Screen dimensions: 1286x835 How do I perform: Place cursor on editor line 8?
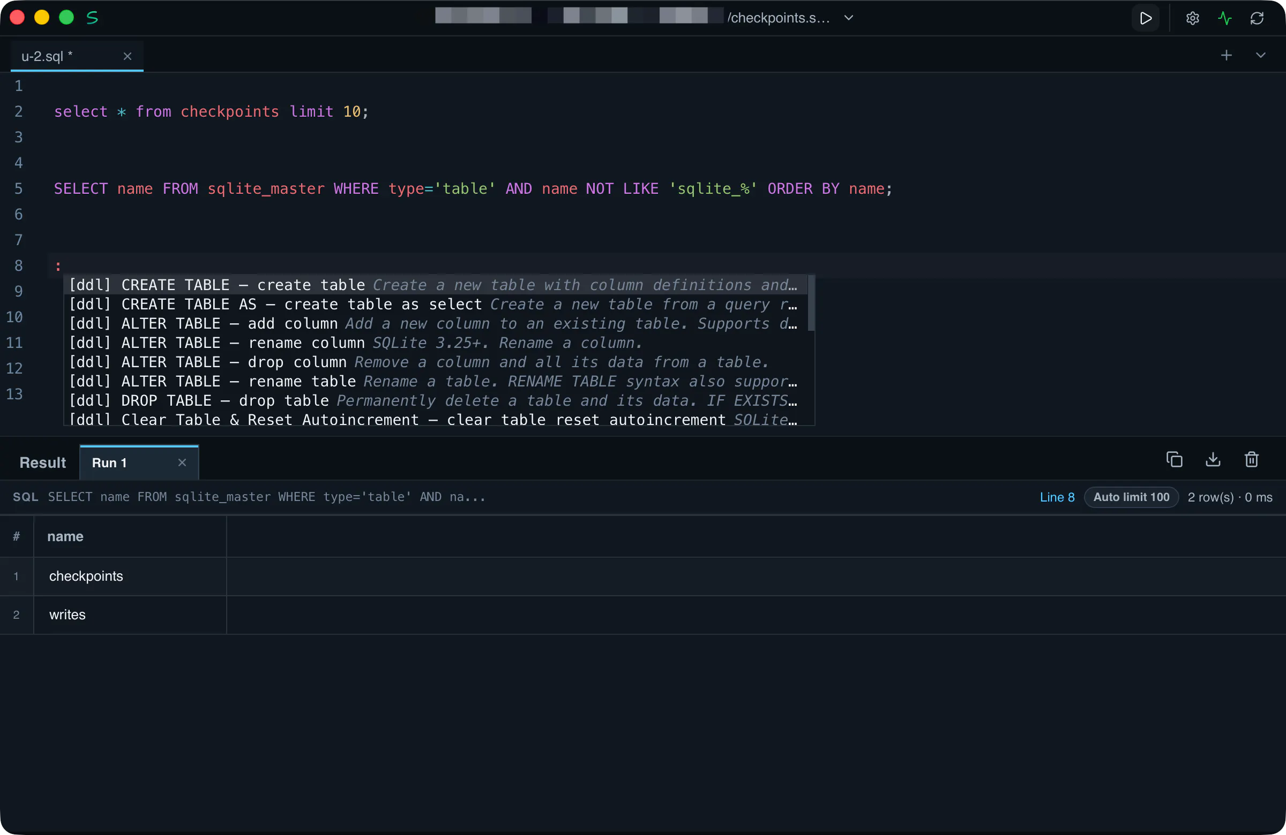pyautogui.click(x=666, y=265)
